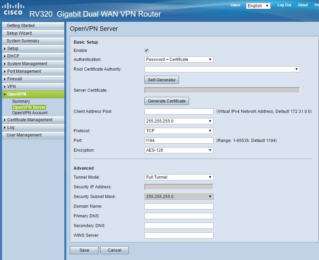319x260 pixels.
Task: Save the OpenVPN Server settings
Action: point(84,250)
